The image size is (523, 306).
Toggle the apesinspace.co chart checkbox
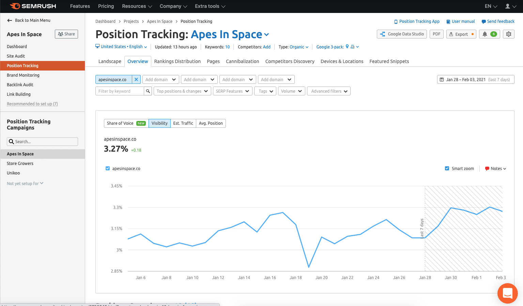[108, 168]
